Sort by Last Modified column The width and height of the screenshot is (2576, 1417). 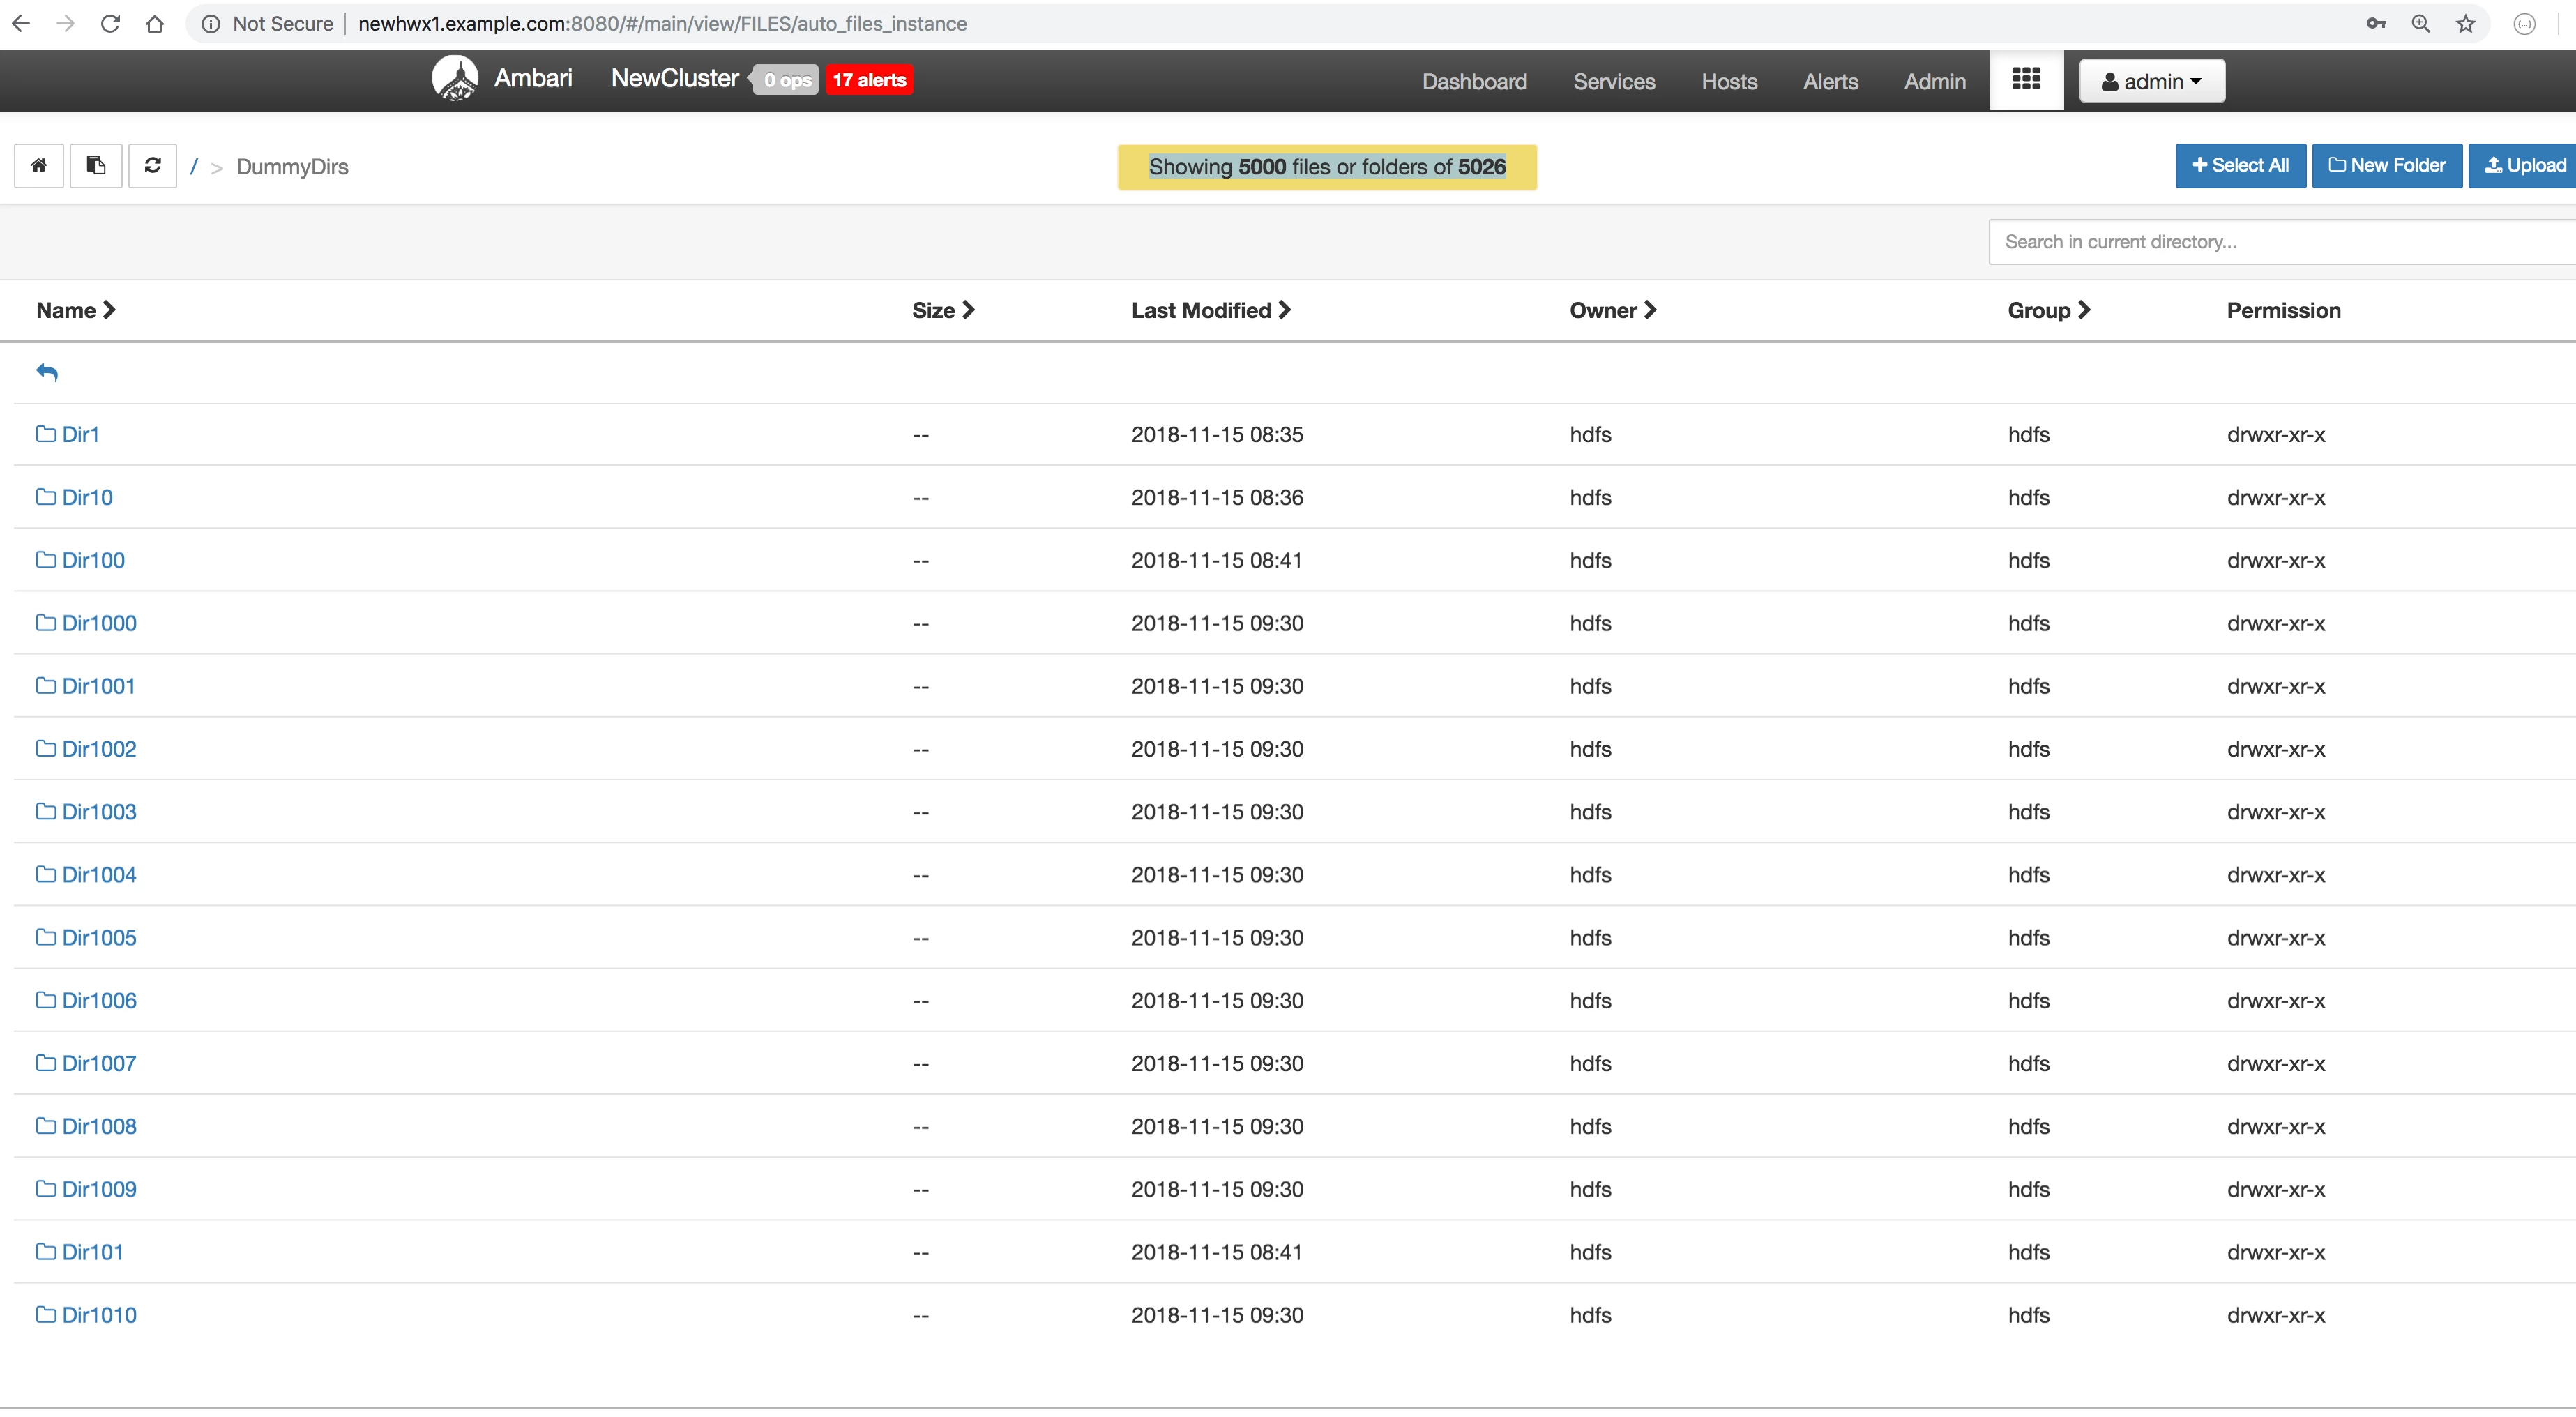tap(1211, 311)
